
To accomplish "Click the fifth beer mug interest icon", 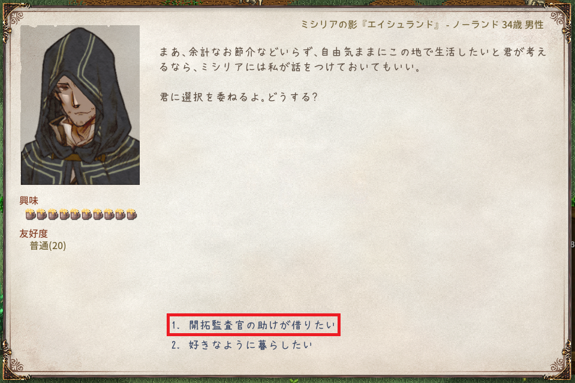I will pyautogui.click(x=75, y=214).
